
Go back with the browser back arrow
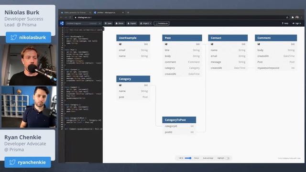tap(61, 18)
